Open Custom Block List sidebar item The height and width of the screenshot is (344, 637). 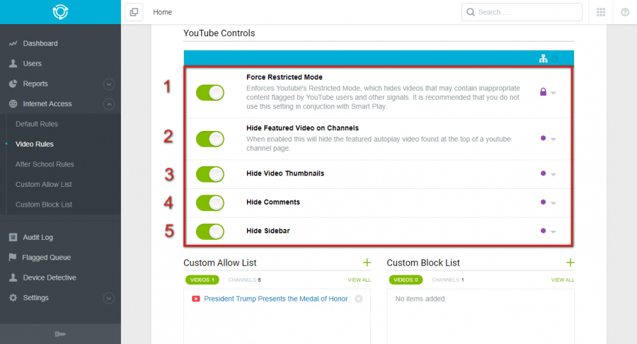[44, 205]
